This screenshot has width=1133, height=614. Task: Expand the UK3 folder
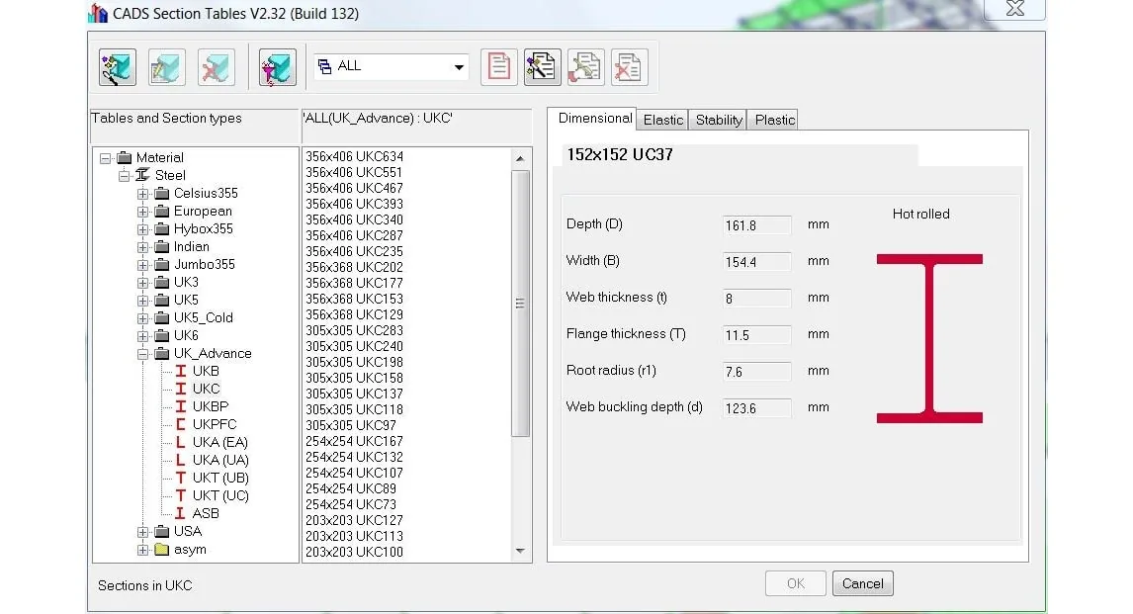(x=143, y=283)
